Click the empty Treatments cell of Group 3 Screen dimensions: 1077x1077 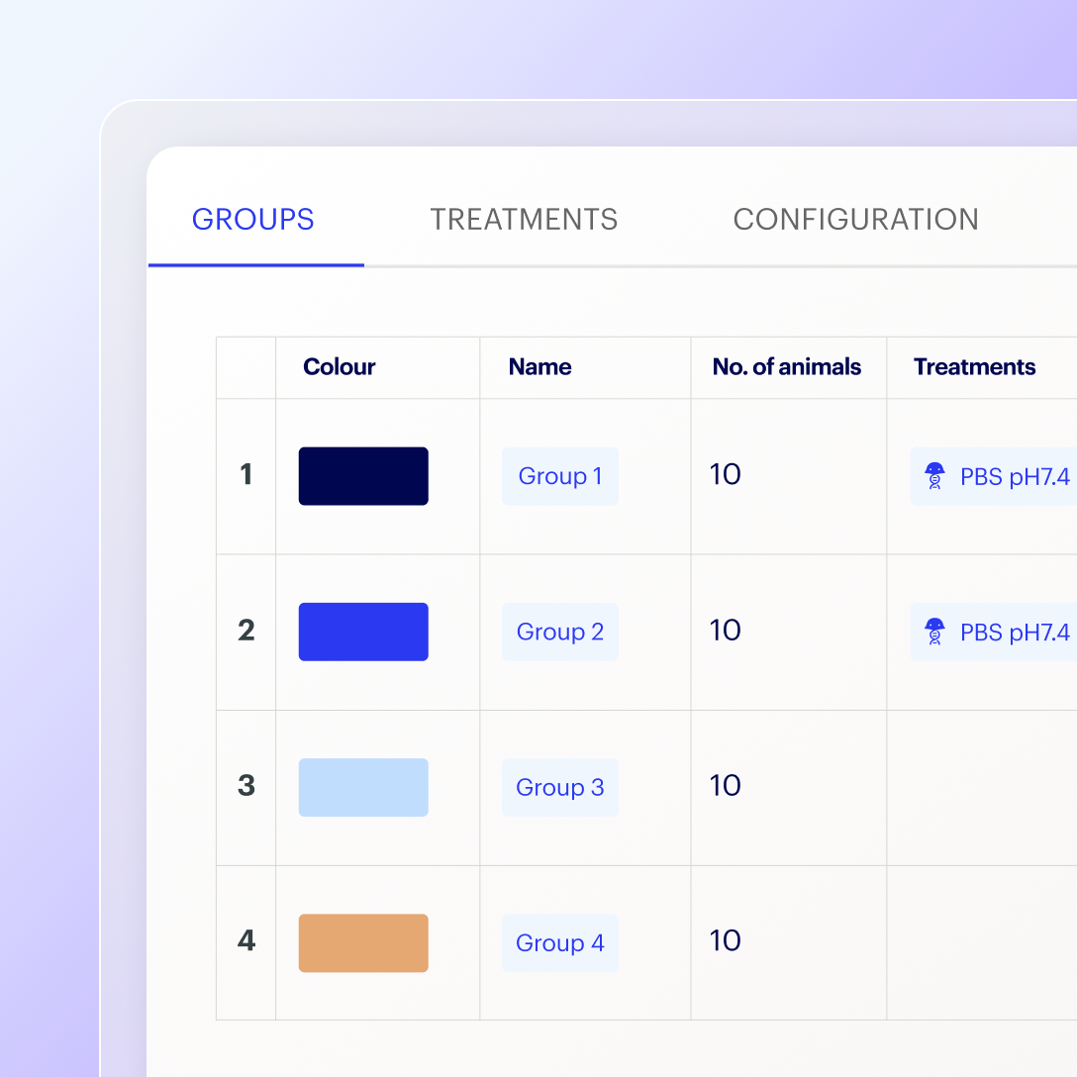pyautogui.click(x=982, y=788)
